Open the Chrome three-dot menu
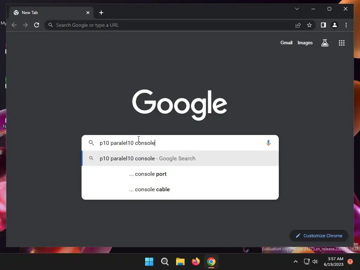Viewport: 360px width, 270px height. tap(346, 25)
